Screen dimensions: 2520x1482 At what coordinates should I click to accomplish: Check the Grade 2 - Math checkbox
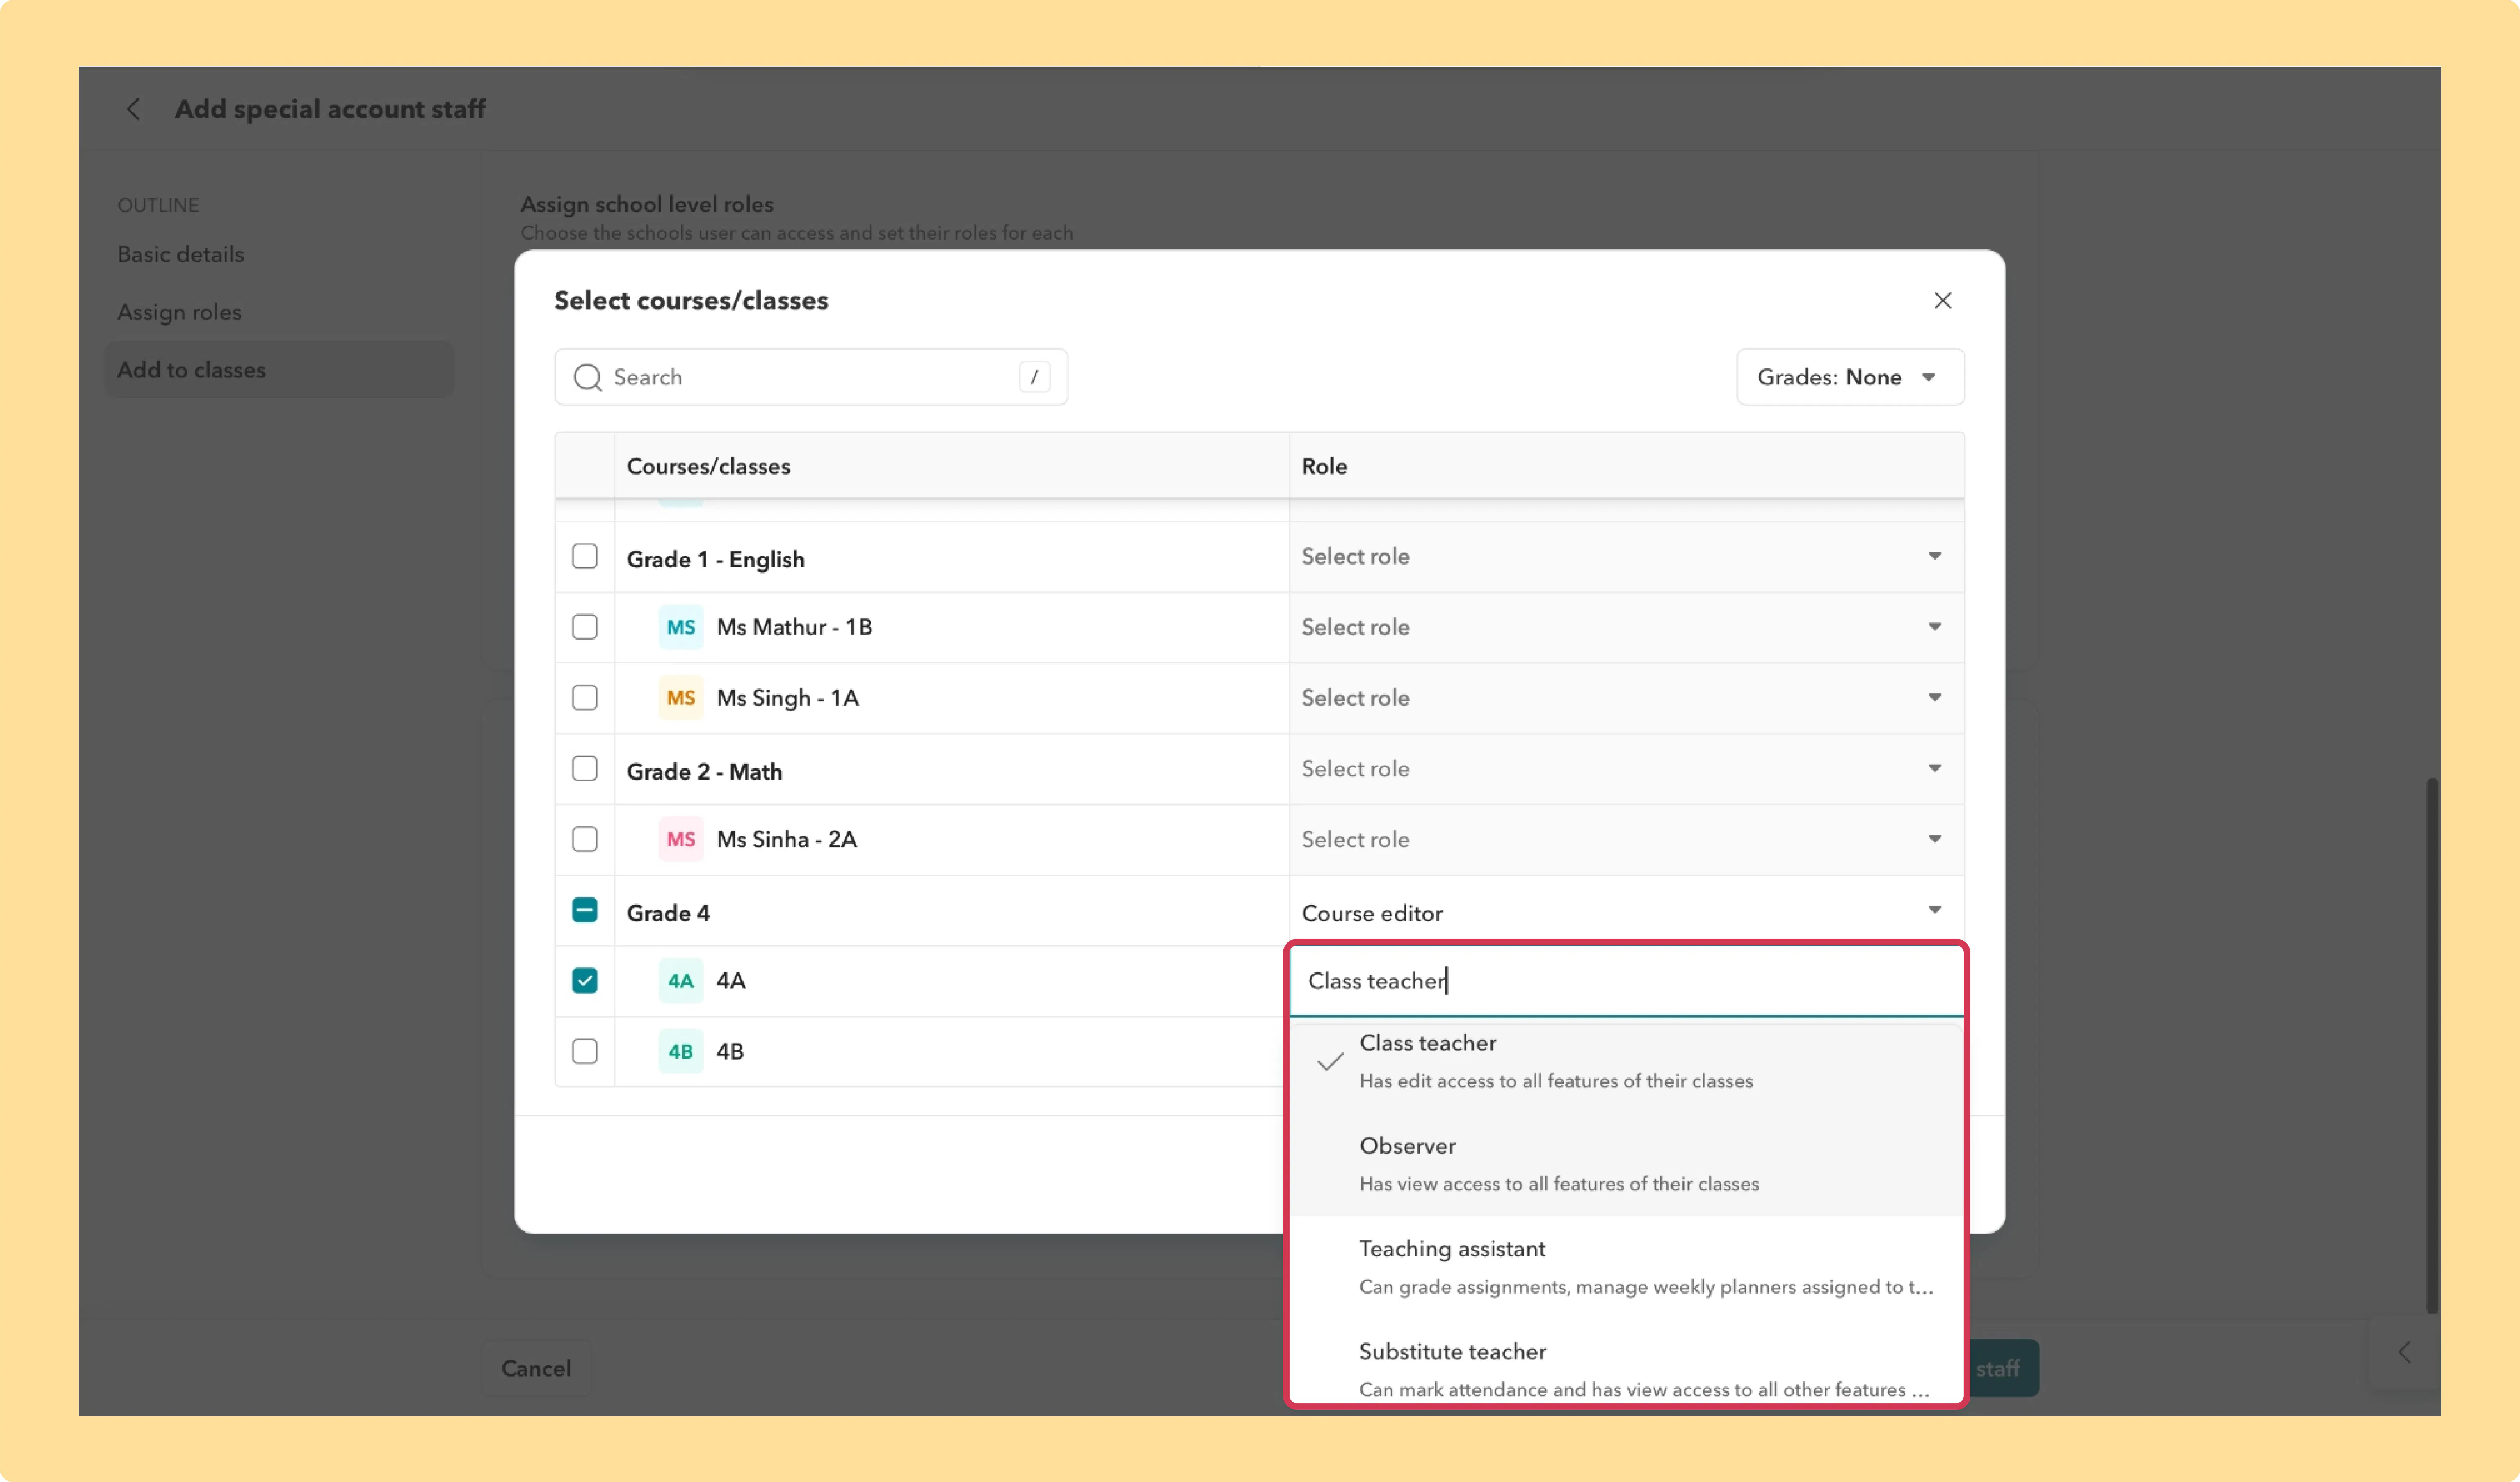[584, 768]
